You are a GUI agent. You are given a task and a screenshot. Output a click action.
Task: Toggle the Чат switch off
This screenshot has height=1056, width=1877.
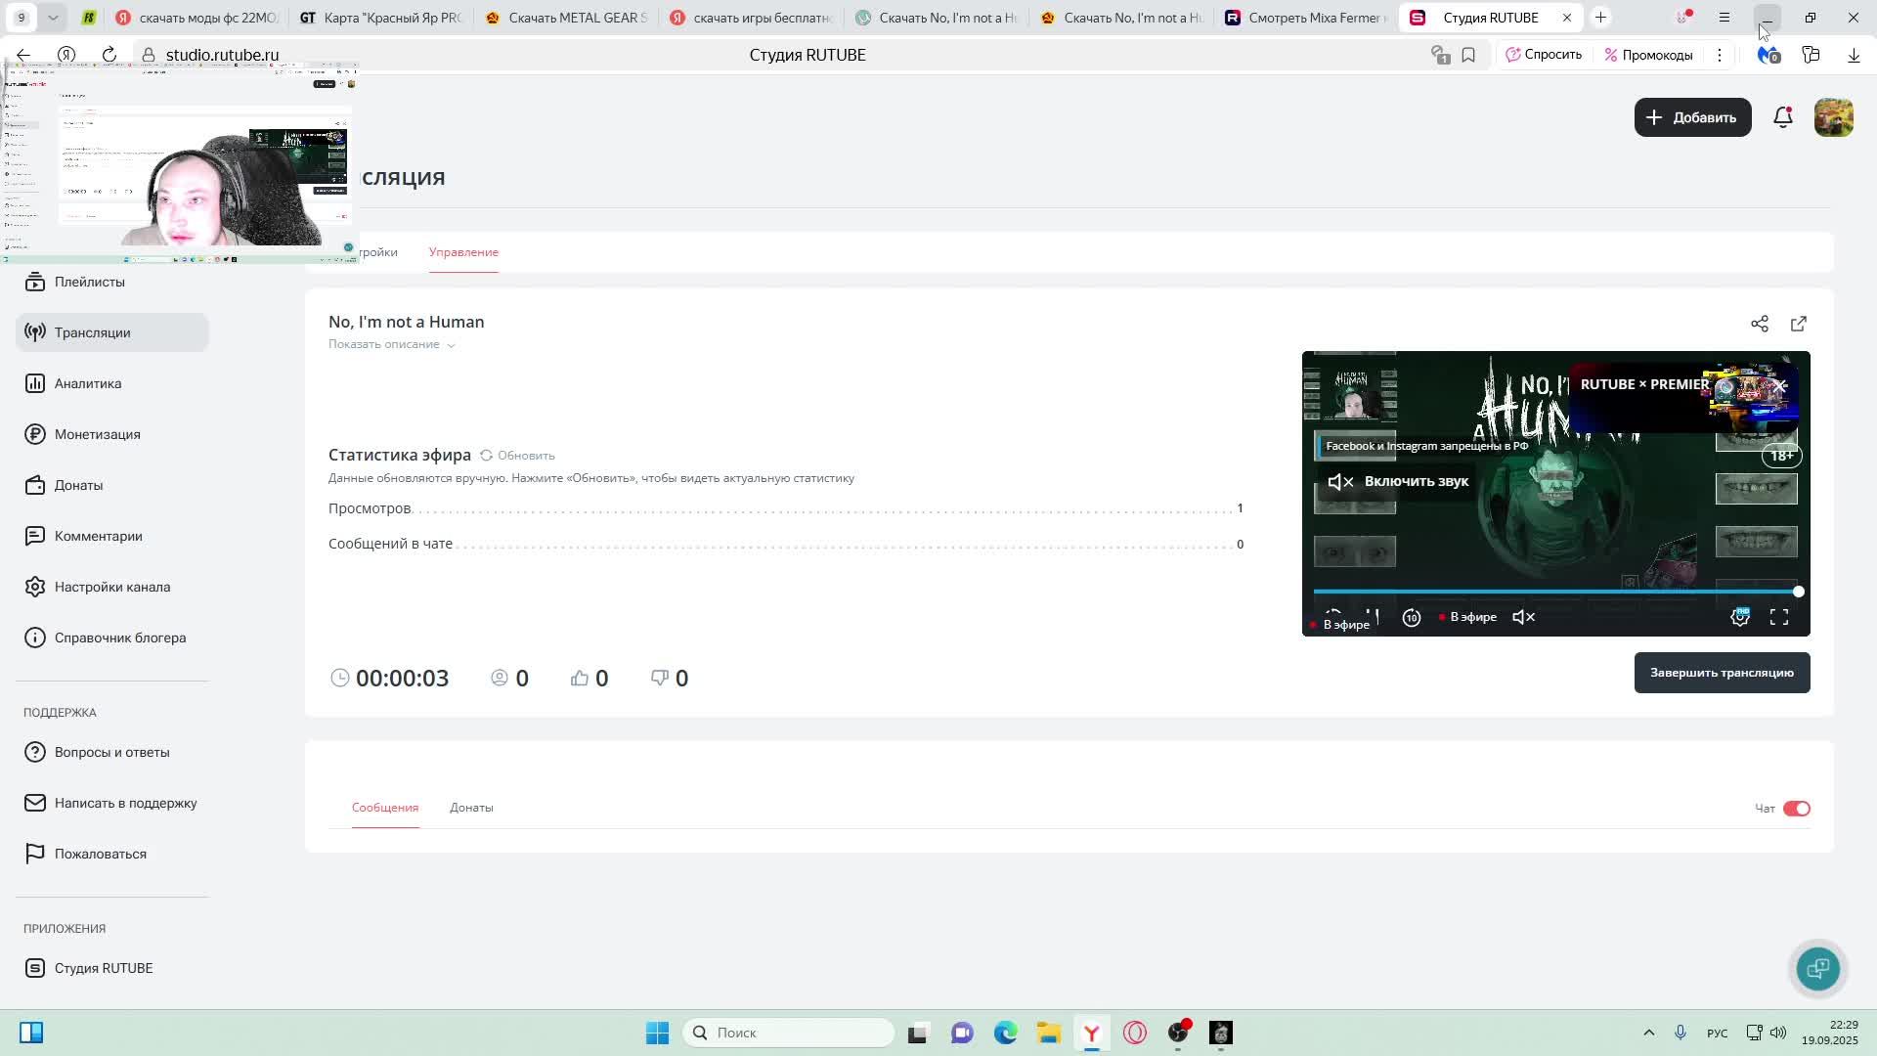click(1796, 809)
